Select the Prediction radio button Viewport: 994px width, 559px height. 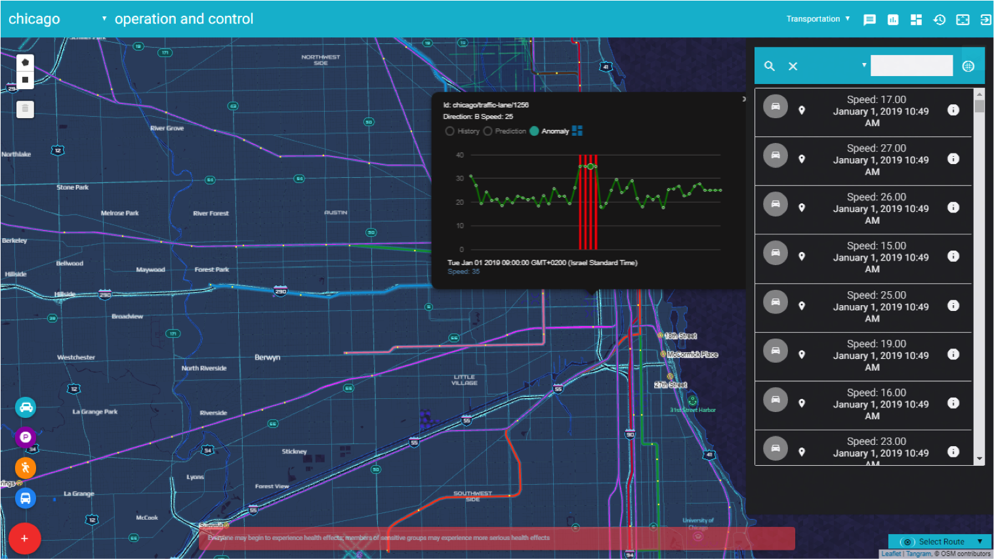coord(487,131)
